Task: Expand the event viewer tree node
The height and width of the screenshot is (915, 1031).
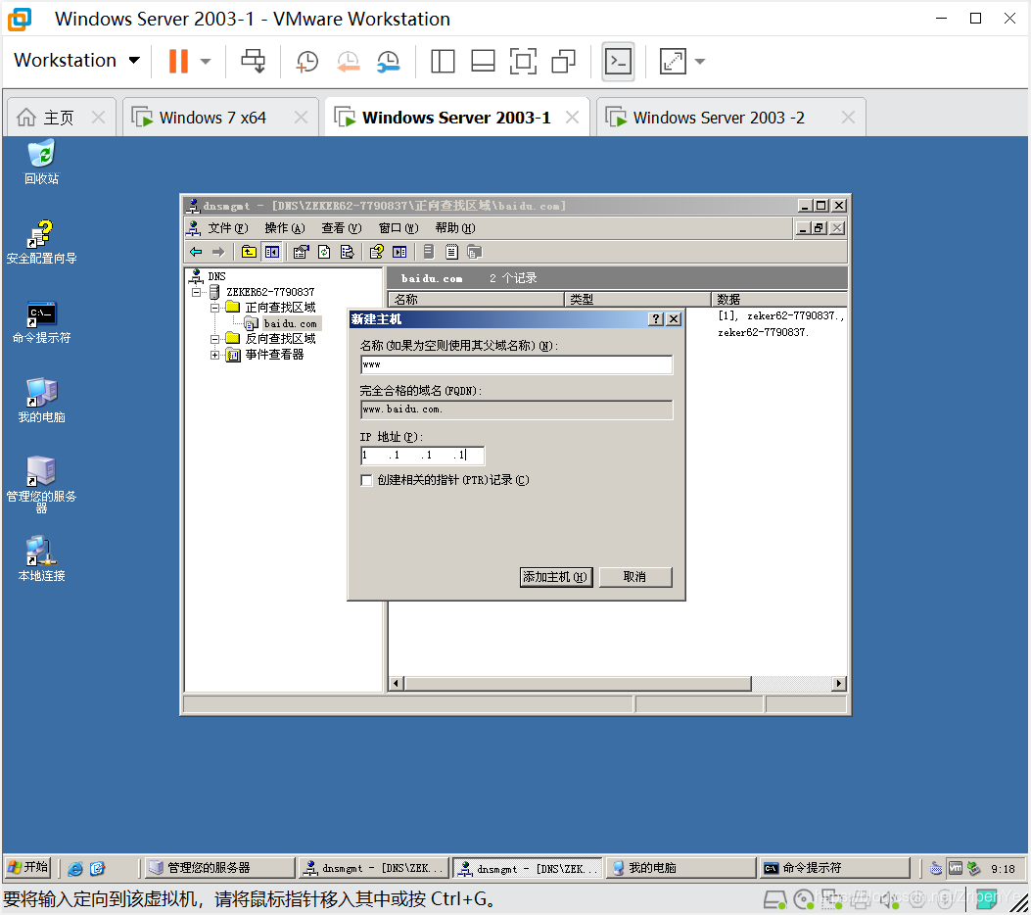Action: point(214,356)
